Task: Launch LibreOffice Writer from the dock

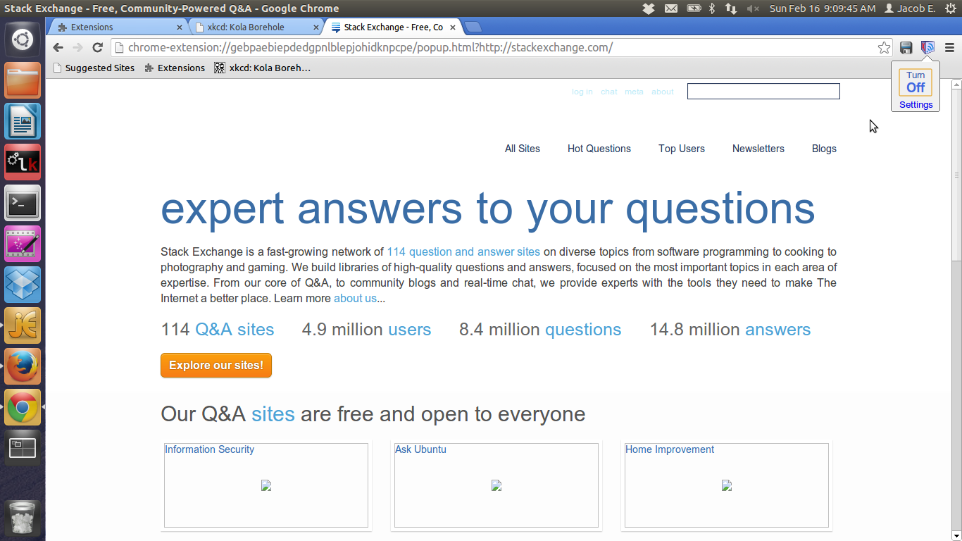Action: [23, 121]
